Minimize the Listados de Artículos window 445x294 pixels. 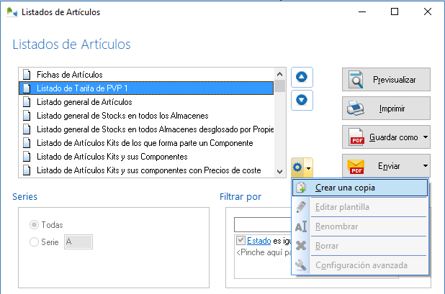[362, 12]
